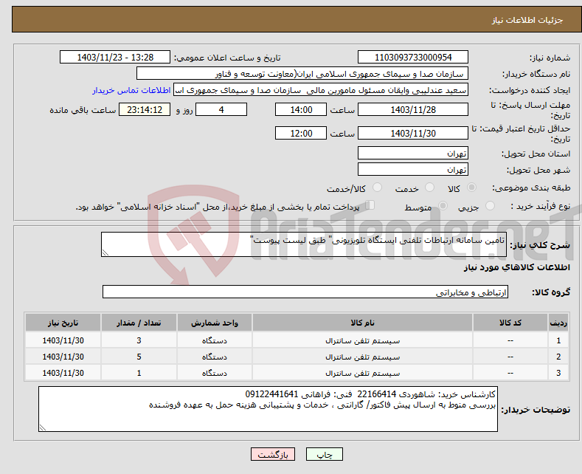Click the delivery province field تهران

tap(413, 153)
